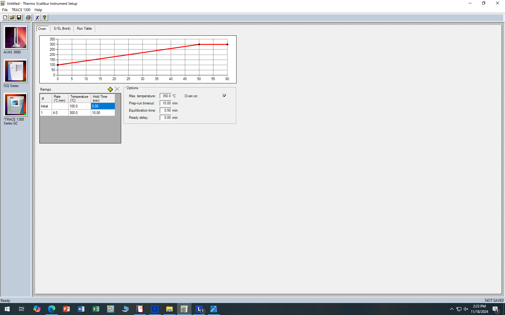Screen dimensions: 505x315
Task: Open Microsoft Edge from the taskbar
Action: [x=51, y=309]
